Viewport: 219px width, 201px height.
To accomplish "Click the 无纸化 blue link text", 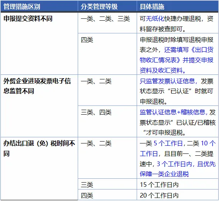I will coord(155,18).
